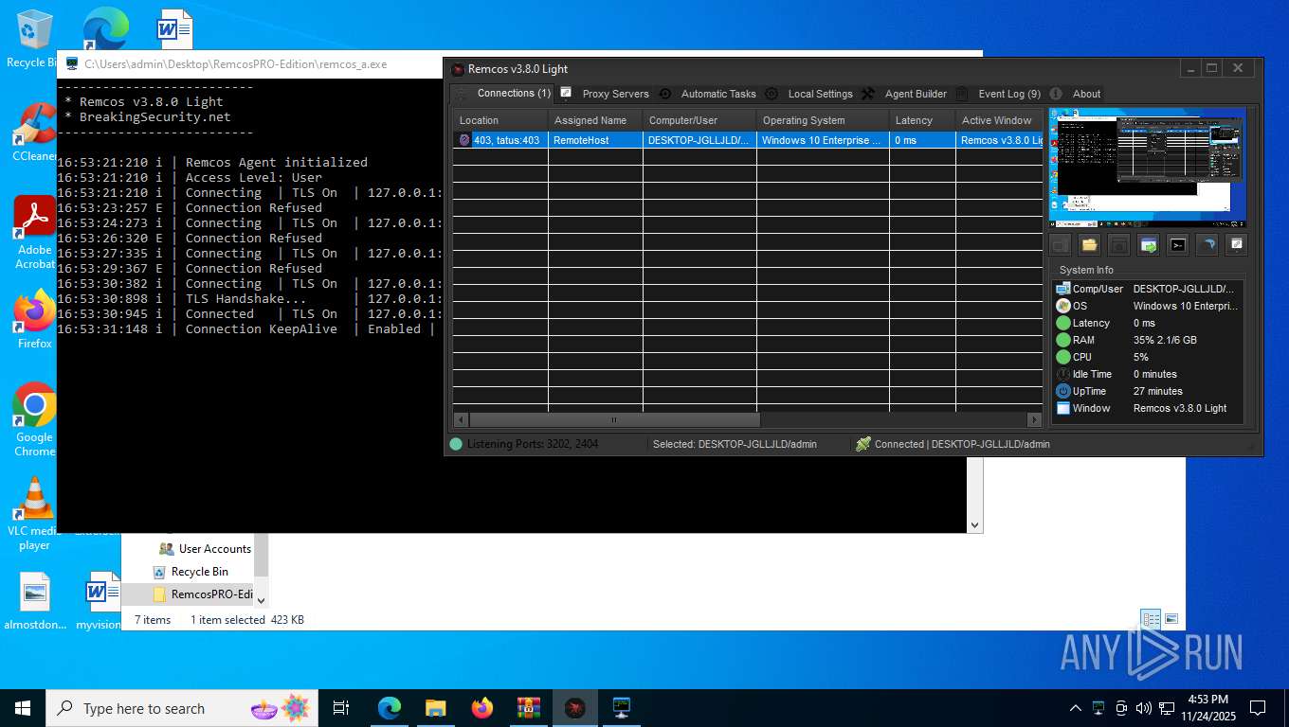1289x727 pixels.
Task: Open the Local Settings tab
Action: coord(809,94)
